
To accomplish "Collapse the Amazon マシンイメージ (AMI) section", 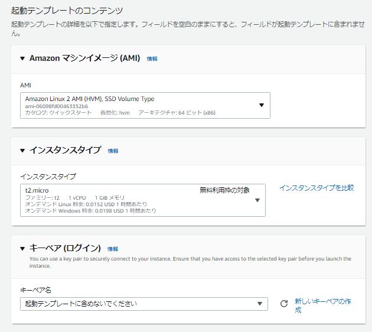I will coord(22,58).
